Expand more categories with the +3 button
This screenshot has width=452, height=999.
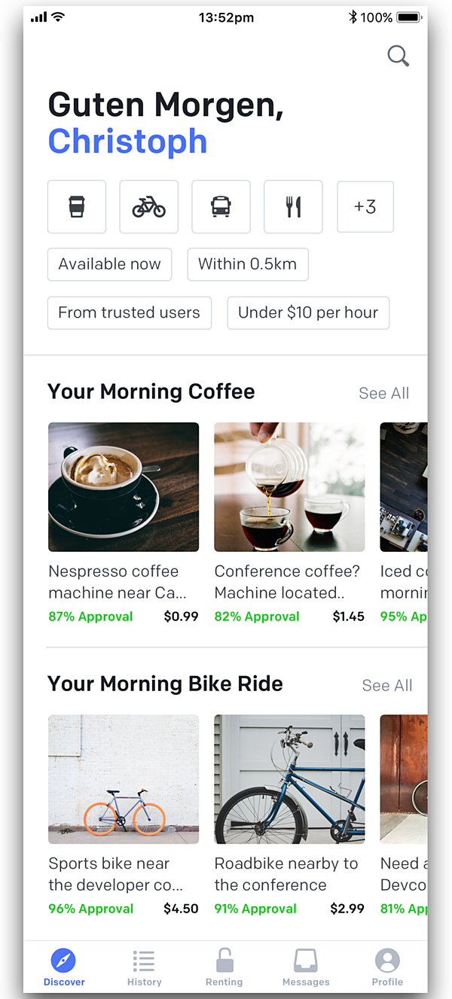(365, 206)
